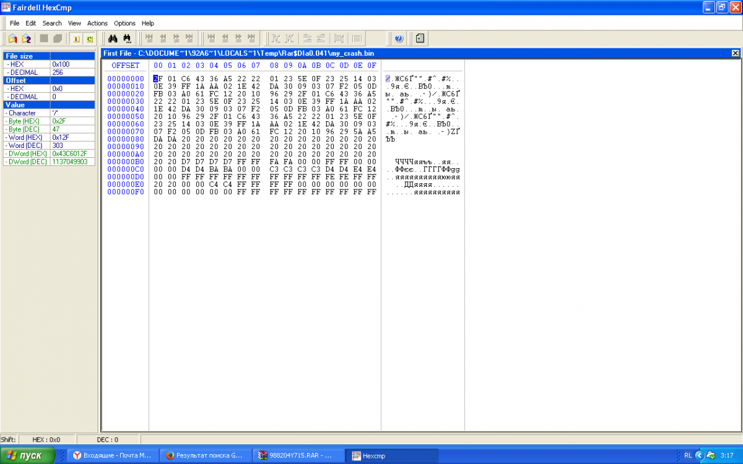Open the Actions menu
Viewport: 743px width, 464px height.
pyautogui.click(x=97, y=23)
